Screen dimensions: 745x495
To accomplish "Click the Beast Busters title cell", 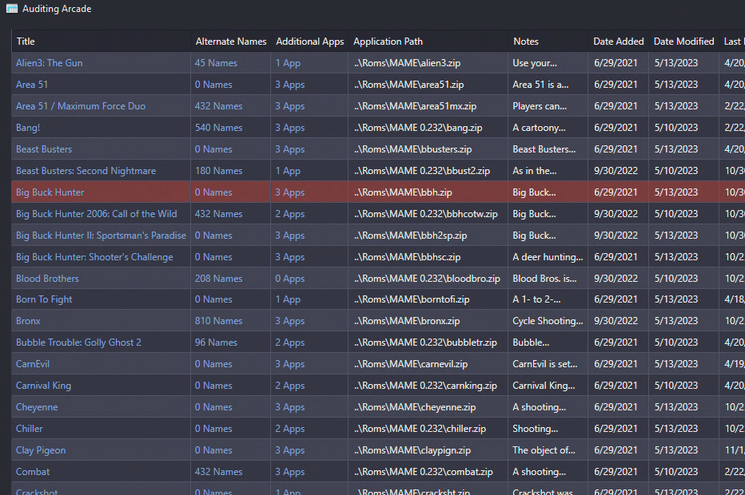I will click(x=44, y=149).
